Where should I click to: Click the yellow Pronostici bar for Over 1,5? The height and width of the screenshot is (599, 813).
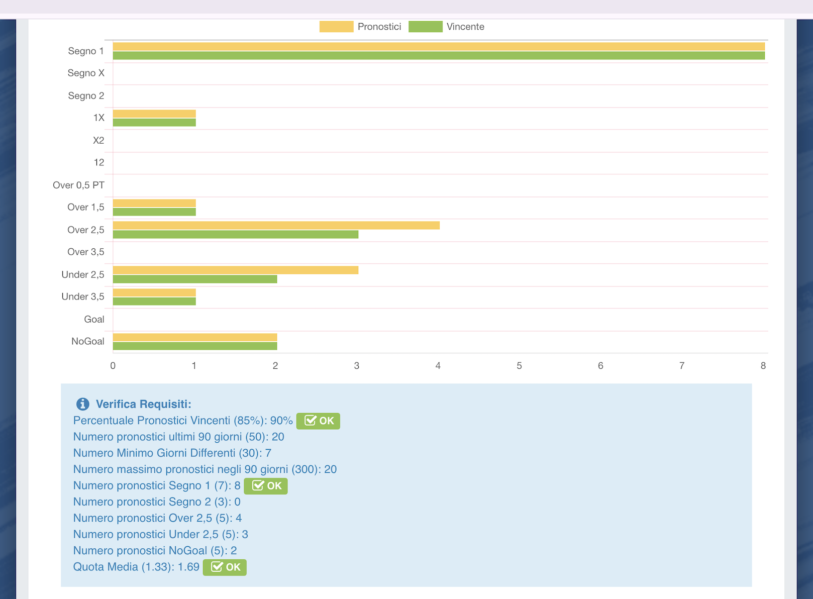(x=154, y=203)
